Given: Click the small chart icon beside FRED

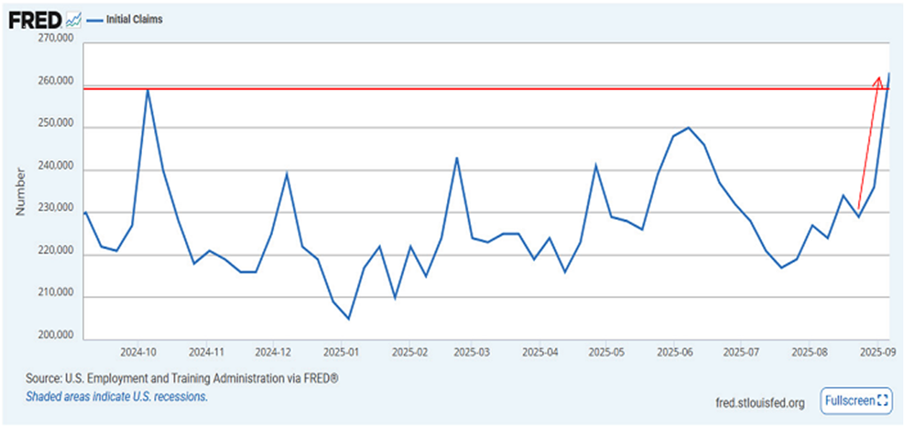Looking at the screenshot, I should click(74, 21).
